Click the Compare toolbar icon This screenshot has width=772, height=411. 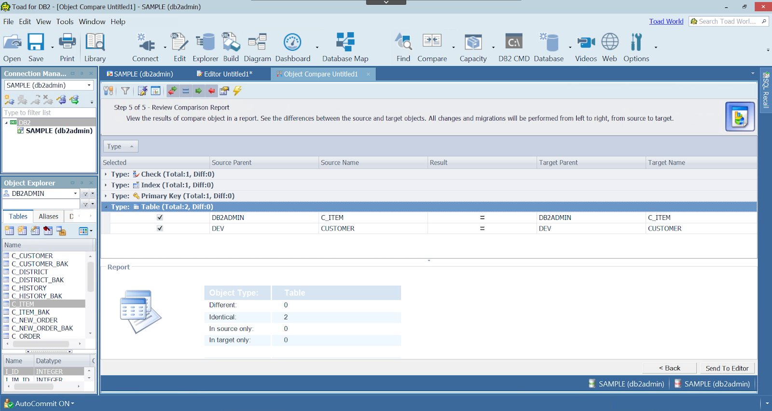[432, 47]
